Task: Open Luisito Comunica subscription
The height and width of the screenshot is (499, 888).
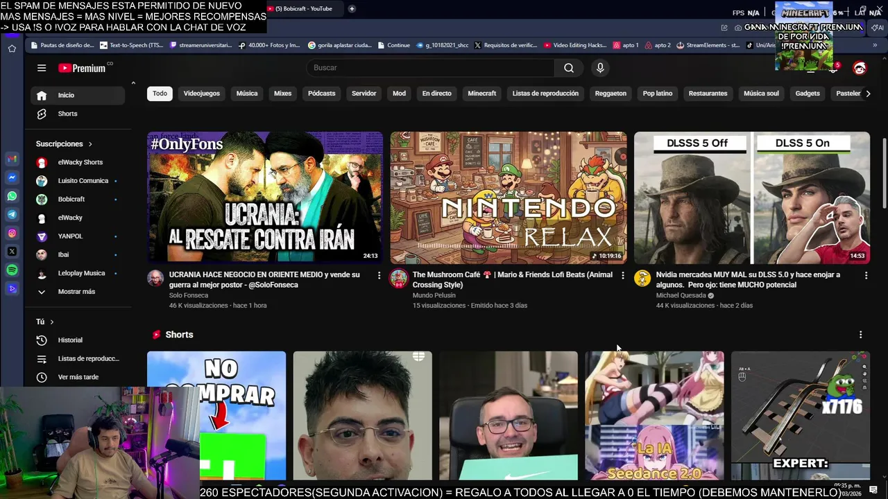Action: pos(78,181)
